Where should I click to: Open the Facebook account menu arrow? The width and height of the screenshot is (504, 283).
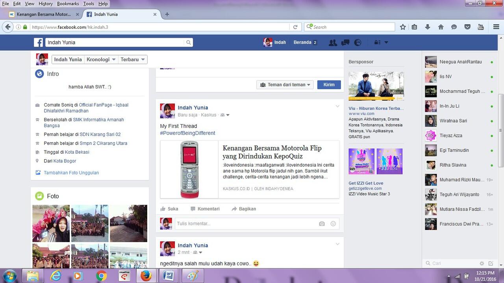[386, 42]
